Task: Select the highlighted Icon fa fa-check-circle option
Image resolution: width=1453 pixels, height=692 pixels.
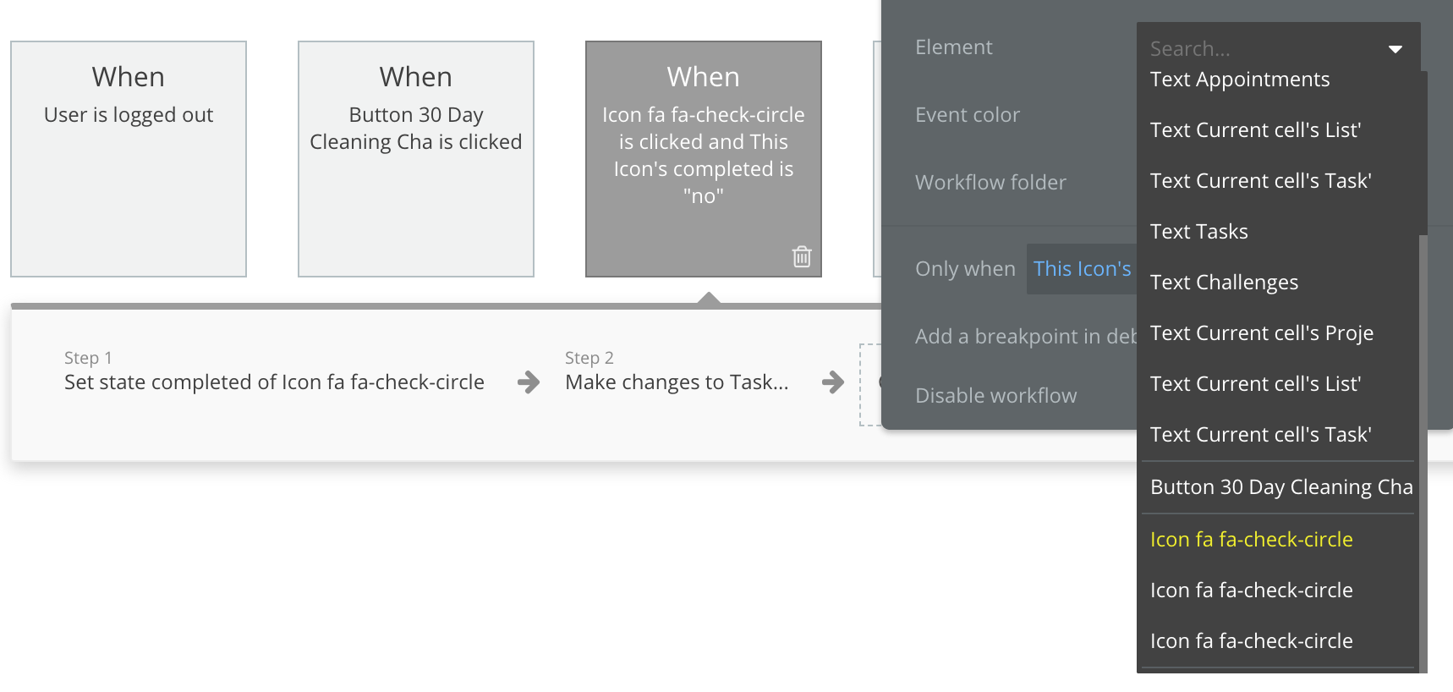Action: pos(1251,539)
